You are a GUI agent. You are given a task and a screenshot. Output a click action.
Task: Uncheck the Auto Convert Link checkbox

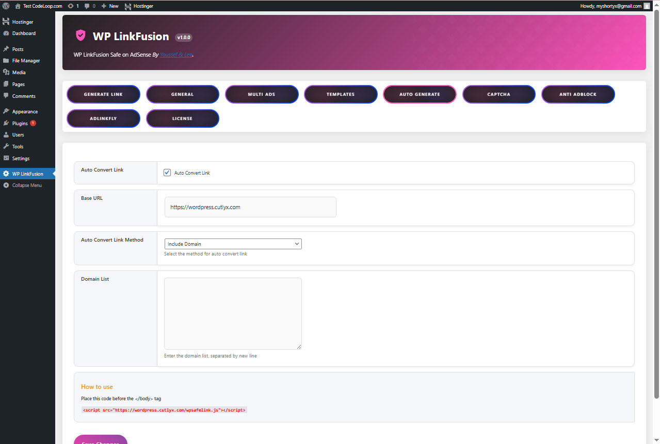point(167,173)
